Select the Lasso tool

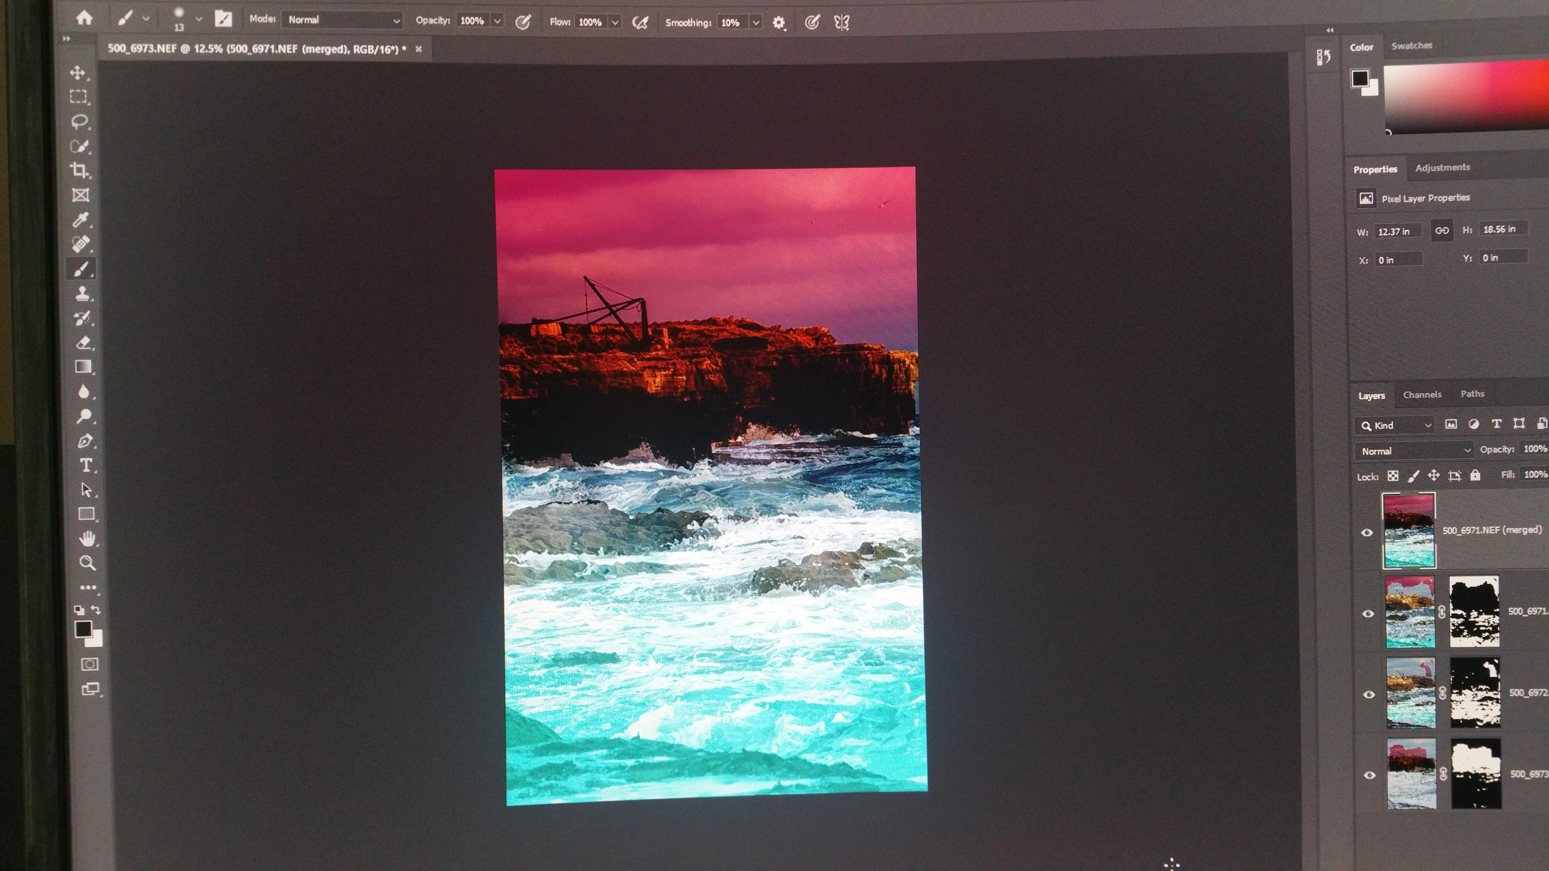click(79, 122)
